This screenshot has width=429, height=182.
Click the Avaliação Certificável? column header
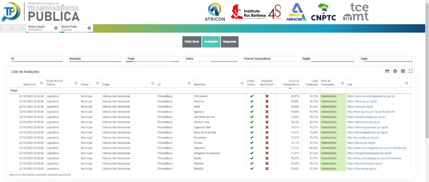tap(267, 83)
